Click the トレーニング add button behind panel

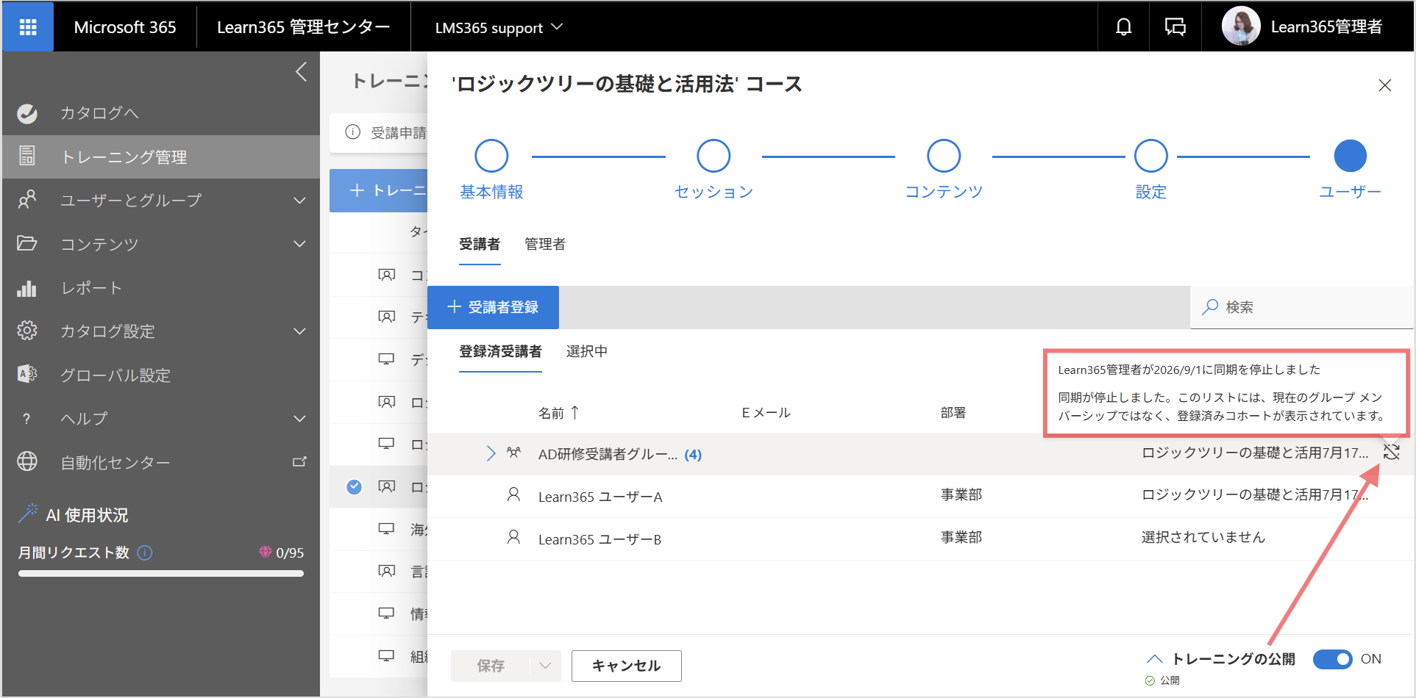(379, 190)
